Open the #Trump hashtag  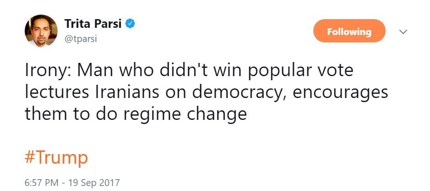click(x=56, y=158)
